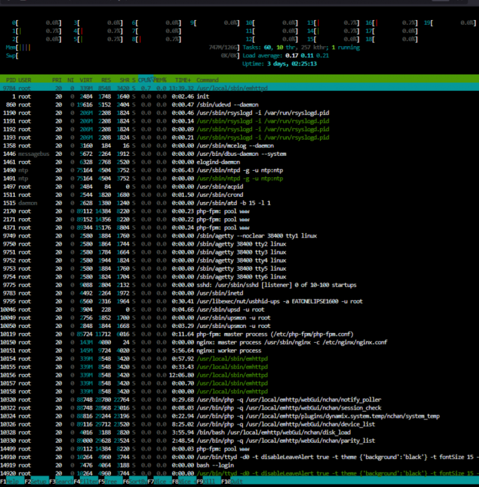Select the PID 1190 rsyslogd row
Screen dimensions: 479x487
[239, 113]
